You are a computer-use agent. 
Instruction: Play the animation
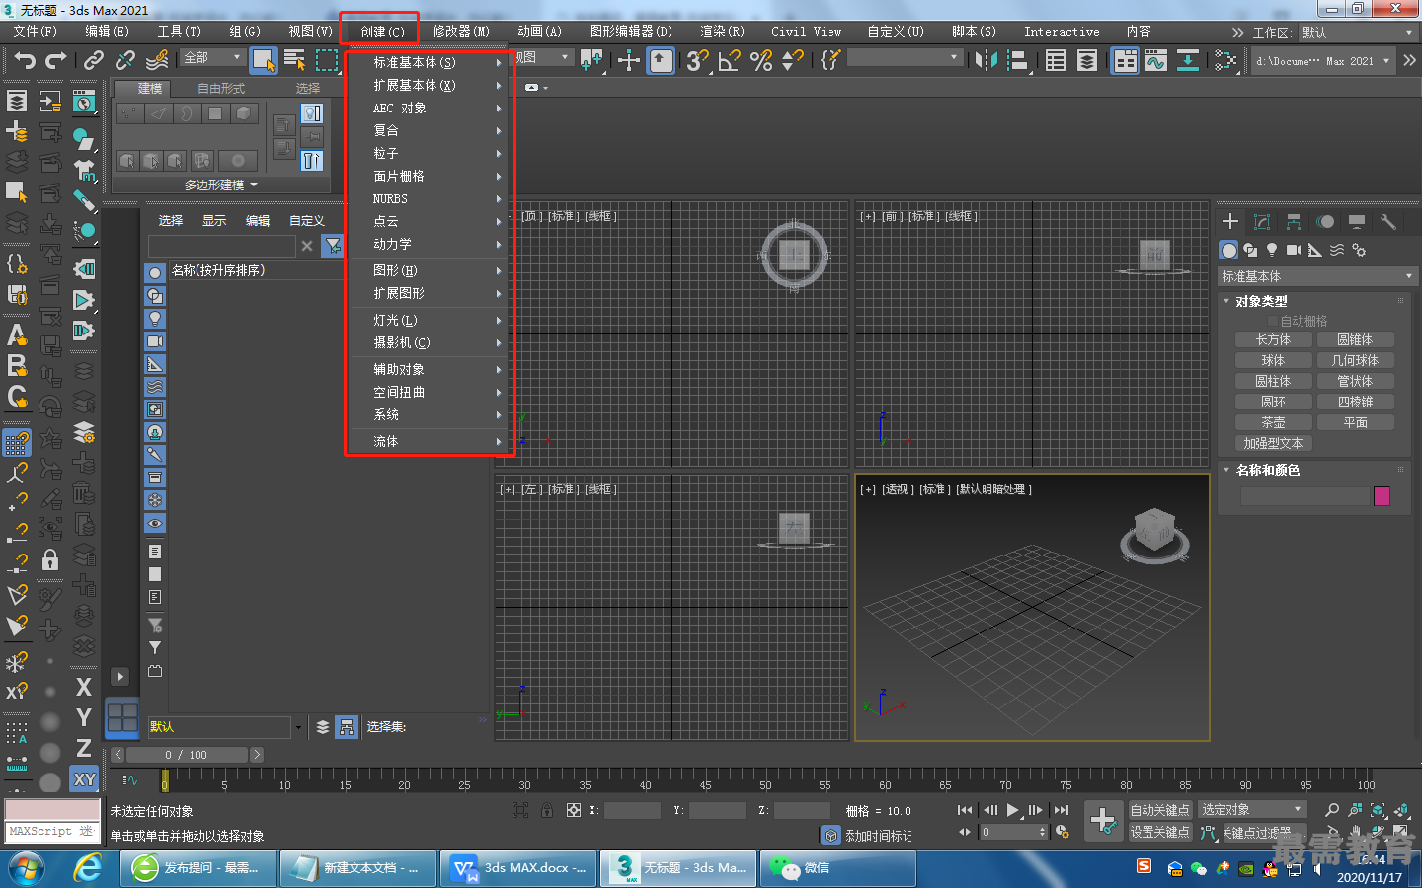(x=1012, y=810)
